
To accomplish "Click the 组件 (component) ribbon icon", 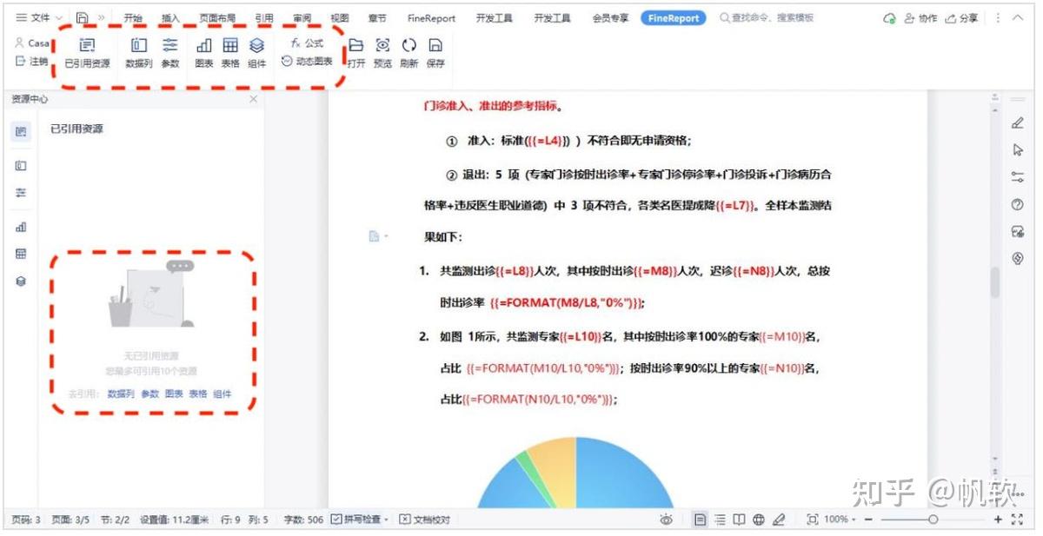I will click(x=256, y=50).
